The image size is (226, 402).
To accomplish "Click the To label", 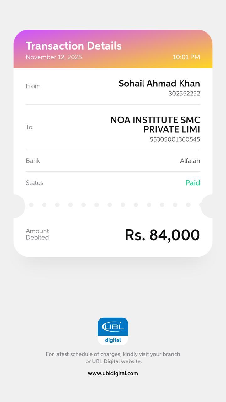I will [x=29, y=127].
